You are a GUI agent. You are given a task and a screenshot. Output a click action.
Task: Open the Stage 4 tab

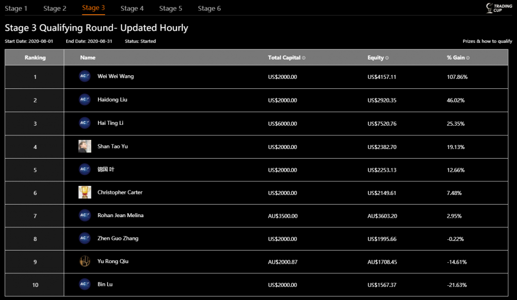[132, 9]
